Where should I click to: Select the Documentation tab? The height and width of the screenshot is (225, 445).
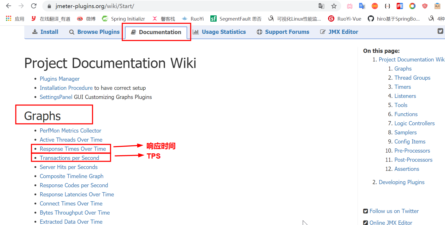156,32
